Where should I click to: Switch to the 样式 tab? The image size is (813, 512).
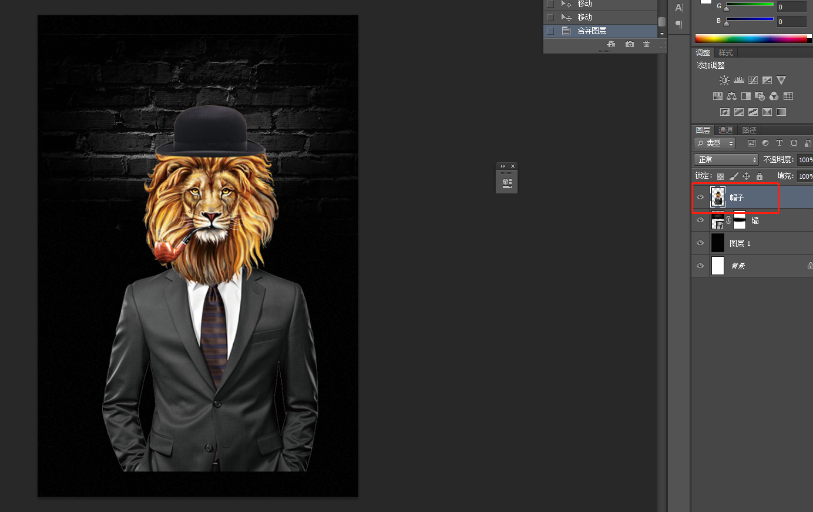click(x=726, y=53)
